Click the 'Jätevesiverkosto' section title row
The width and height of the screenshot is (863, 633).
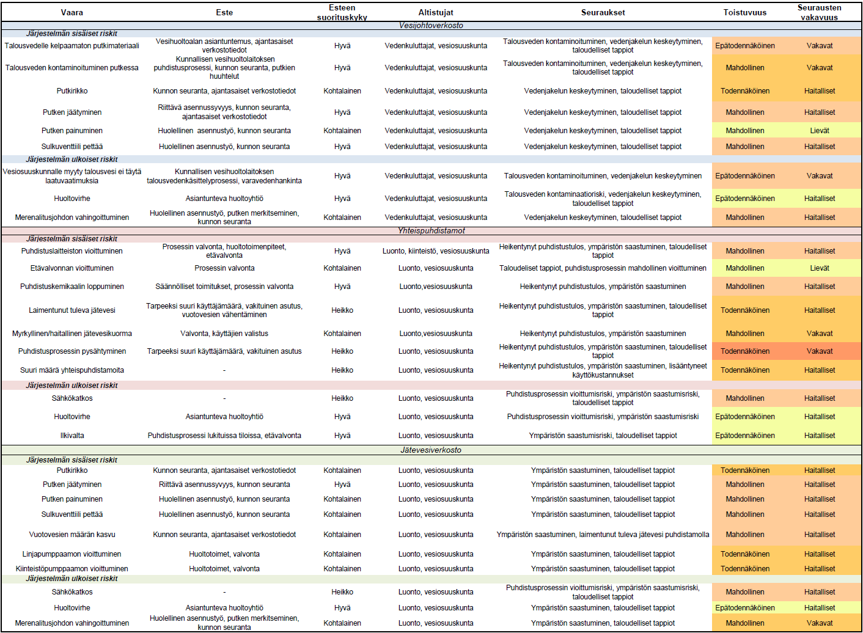(x=431, y=450)
